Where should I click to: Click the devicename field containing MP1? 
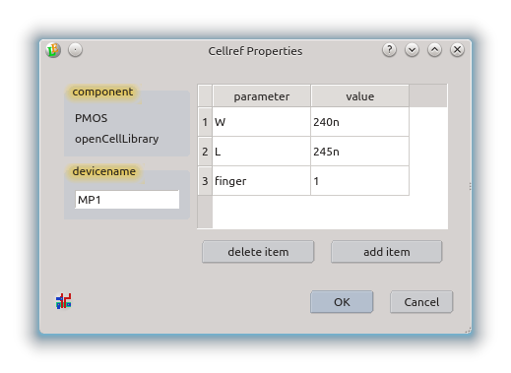point(127,200)
